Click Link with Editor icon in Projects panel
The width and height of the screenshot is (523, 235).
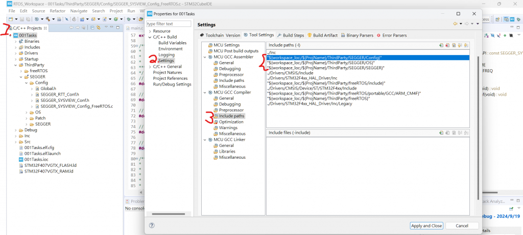pyautogui.click(x=99, y=27)
